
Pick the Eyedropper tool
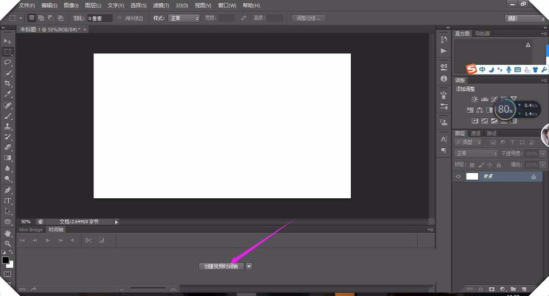tap(8, 94)
